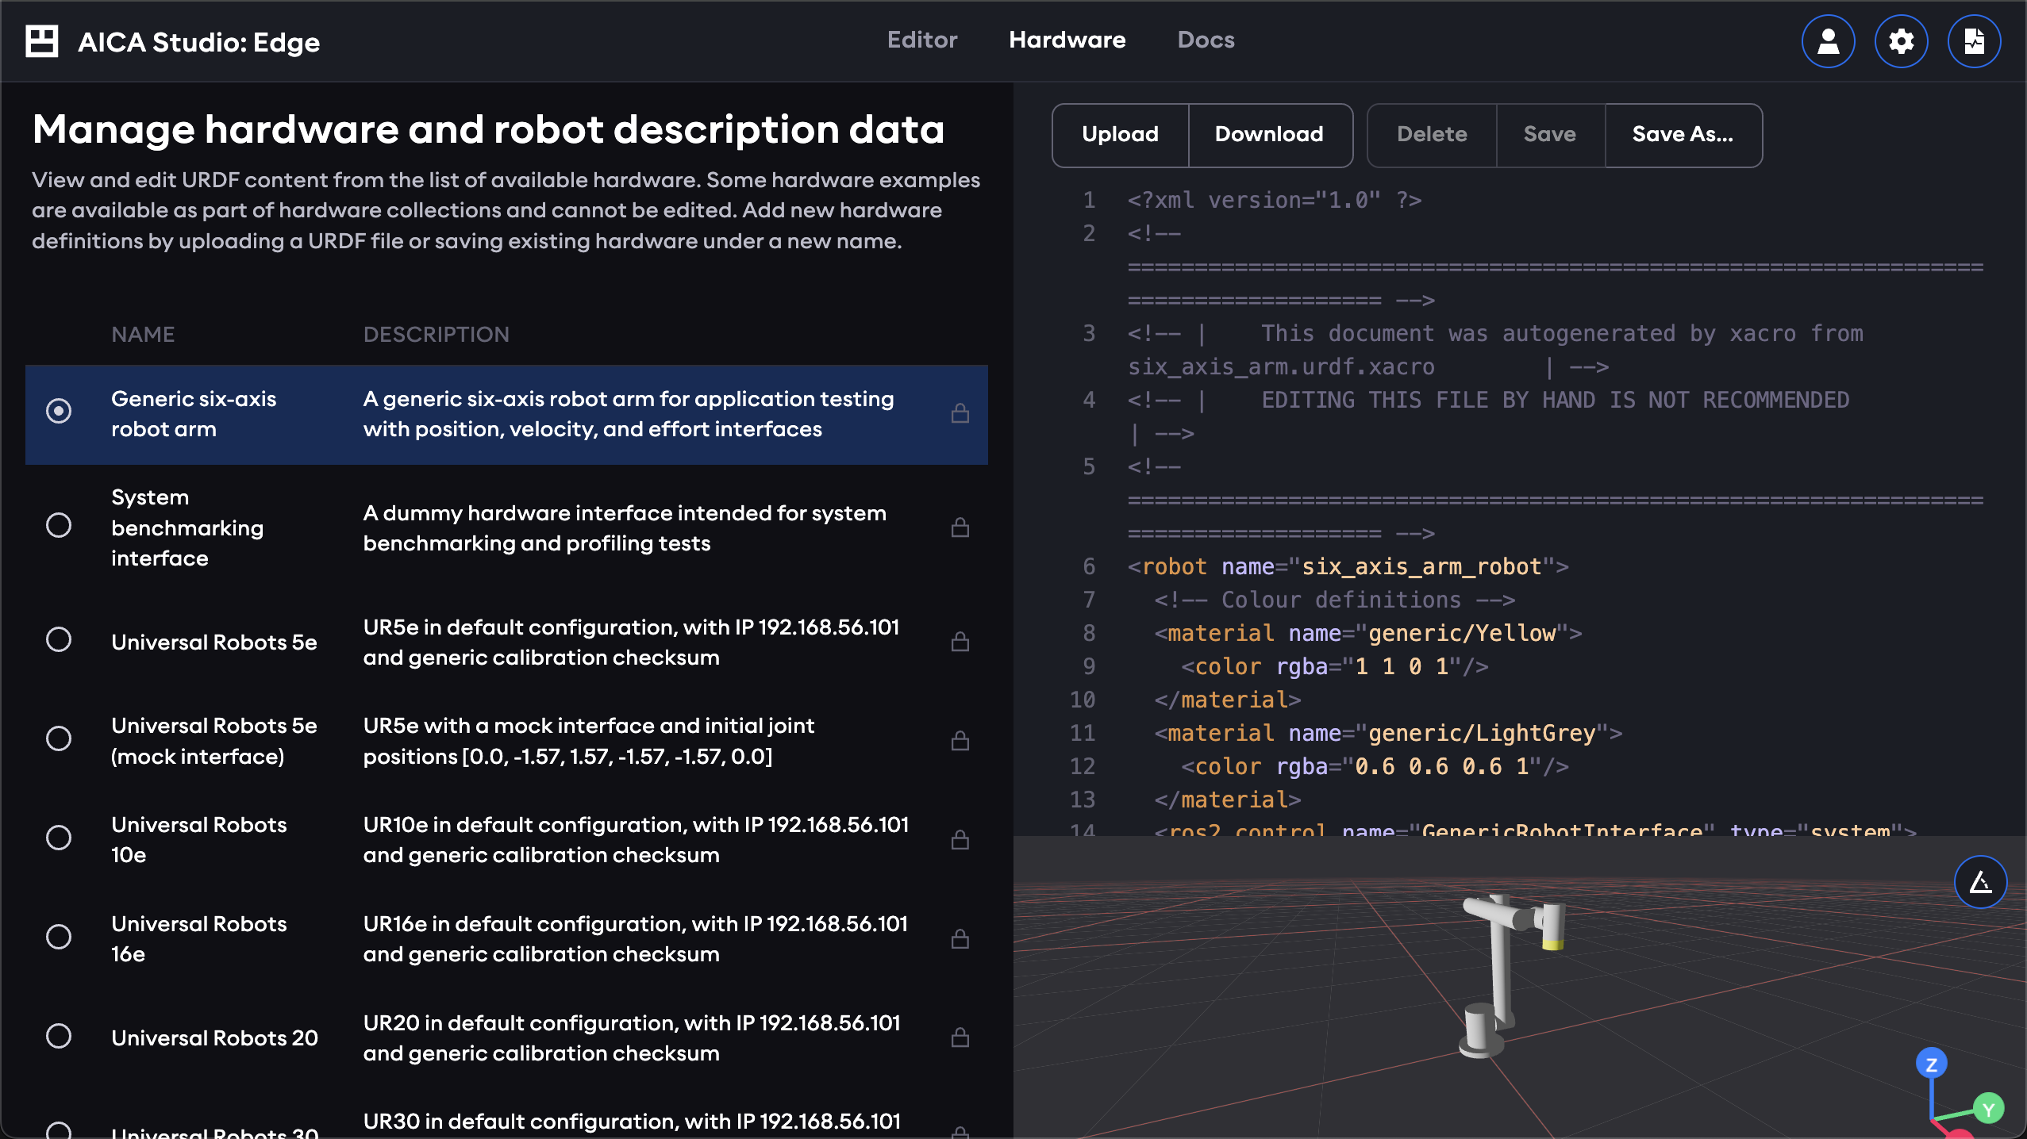Click the Upload button
2027x1139 pixels.
pos(1120,134)
